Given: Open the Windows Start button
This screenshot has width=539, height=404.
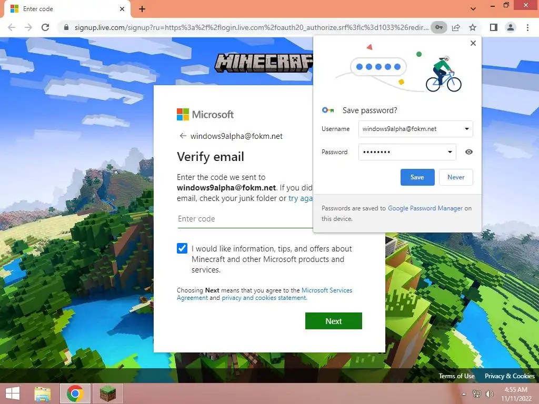Looking at the screenshot, I should pyautogui.click(x=13, y=393).
